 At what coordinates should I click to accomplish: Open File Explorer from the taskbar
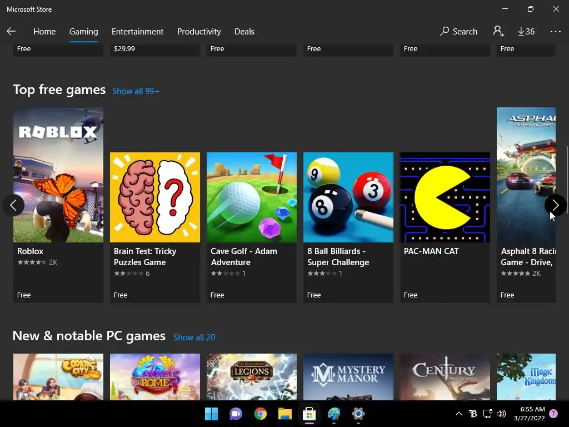(x=285, y=414)
